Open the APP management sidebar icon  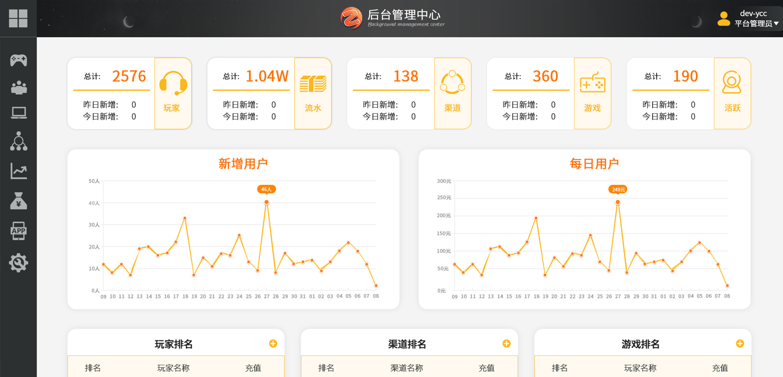click(18, 231)
